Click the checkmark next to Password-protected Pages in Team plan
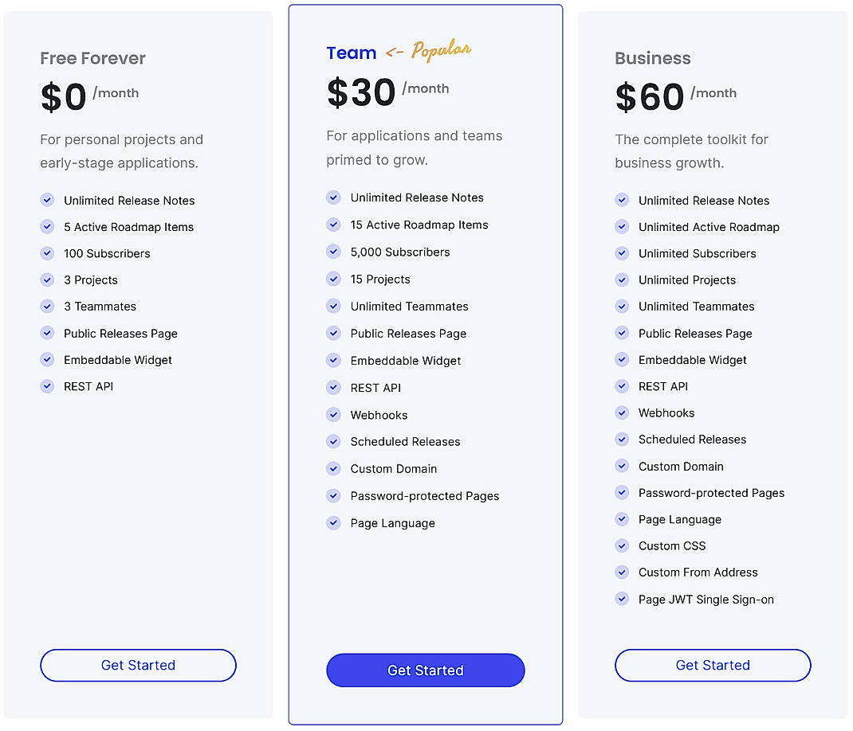The width and height of the screenshot is (853, 731). 333,495
